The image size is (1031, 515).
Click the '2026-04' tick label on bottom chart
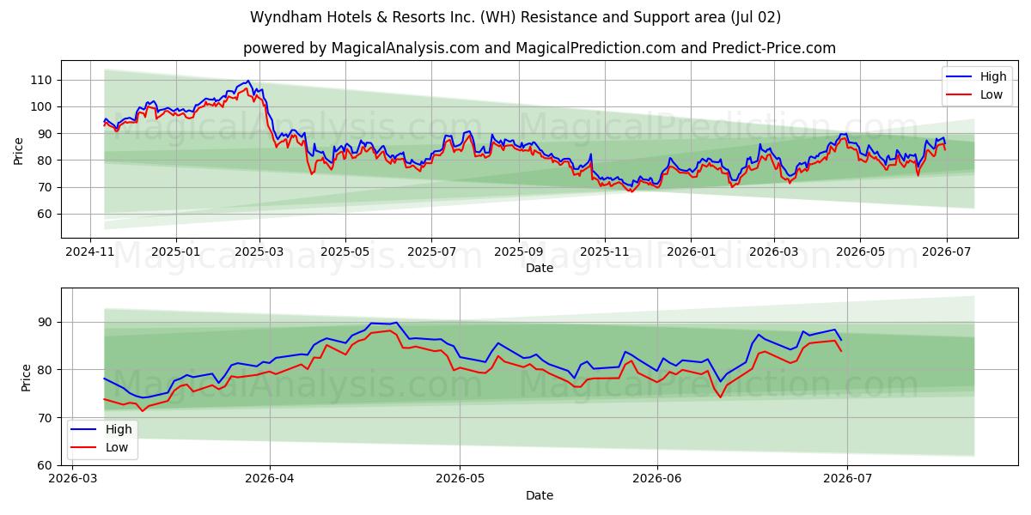point(270,480)
